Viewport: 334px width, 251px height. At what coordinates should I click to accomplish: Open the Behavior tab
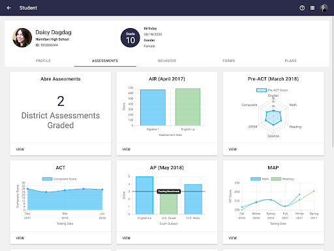(x=167, y=61)
